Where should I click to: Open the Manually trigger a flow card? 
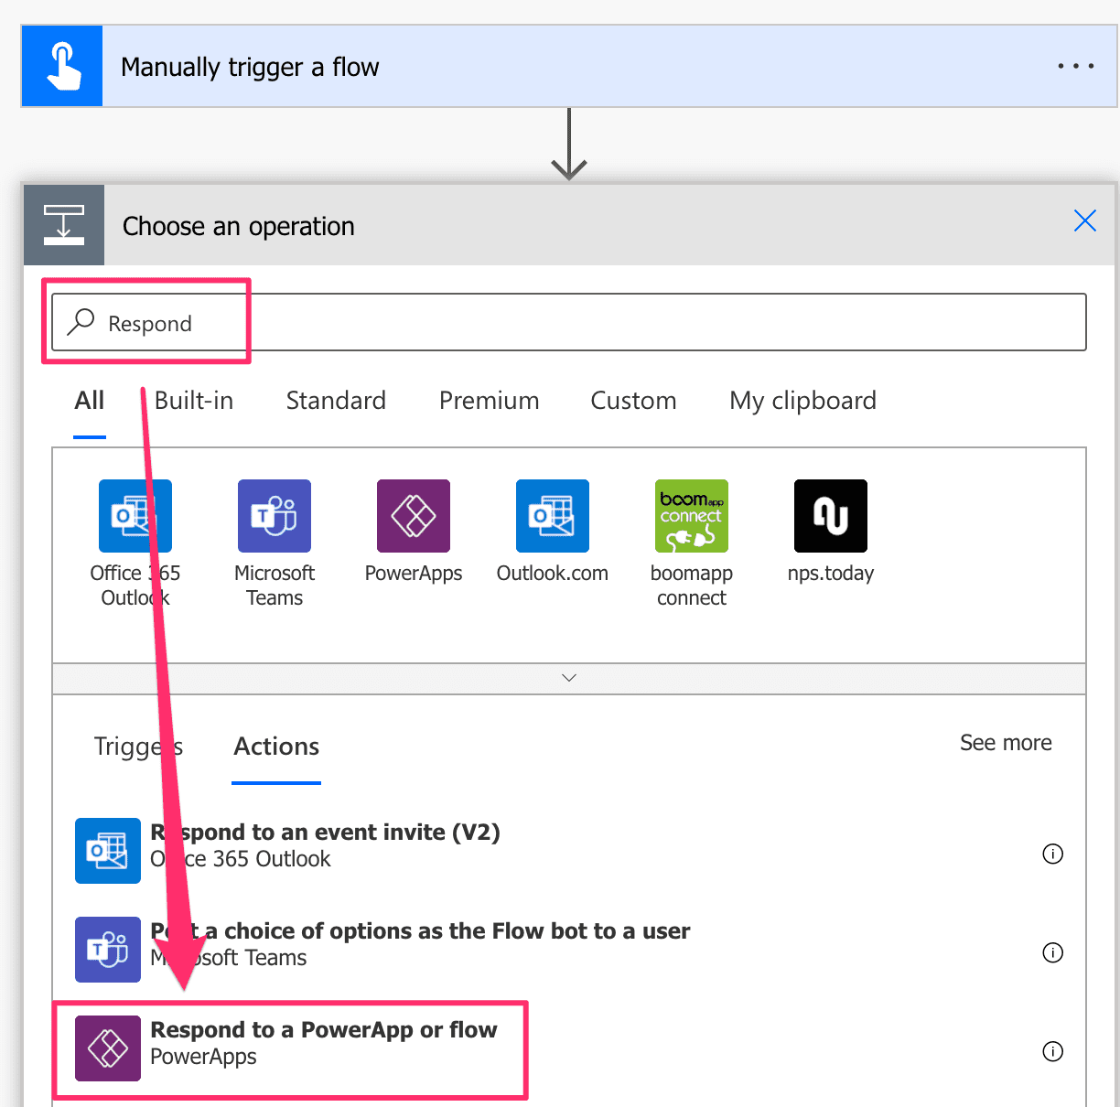569,66
